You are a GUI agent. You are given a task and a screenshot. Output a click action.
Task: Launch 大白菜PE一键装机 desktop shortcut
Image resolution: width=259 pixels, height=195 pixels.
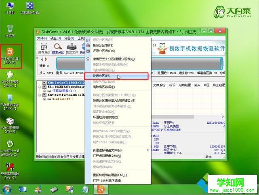[10, 148]
